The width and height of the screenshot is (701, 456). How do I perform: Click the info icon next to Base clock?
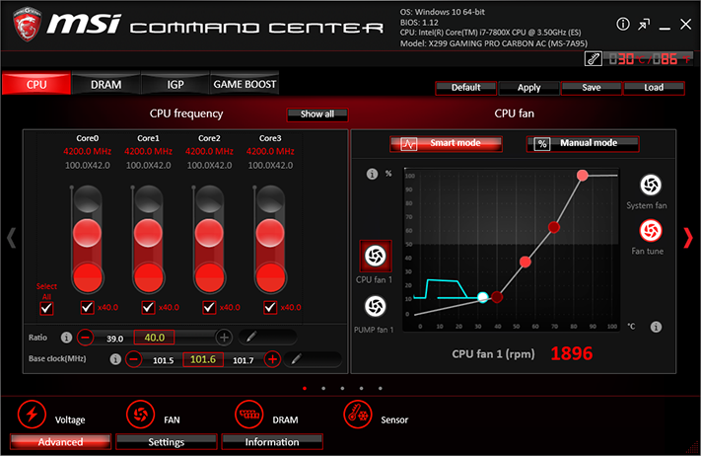(x=115, y=359)
